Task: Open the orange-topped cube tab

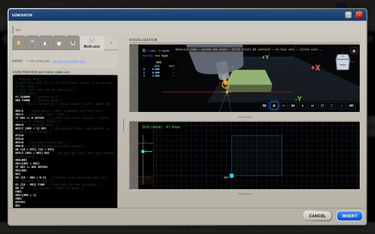Action: [x=59, y=43]
